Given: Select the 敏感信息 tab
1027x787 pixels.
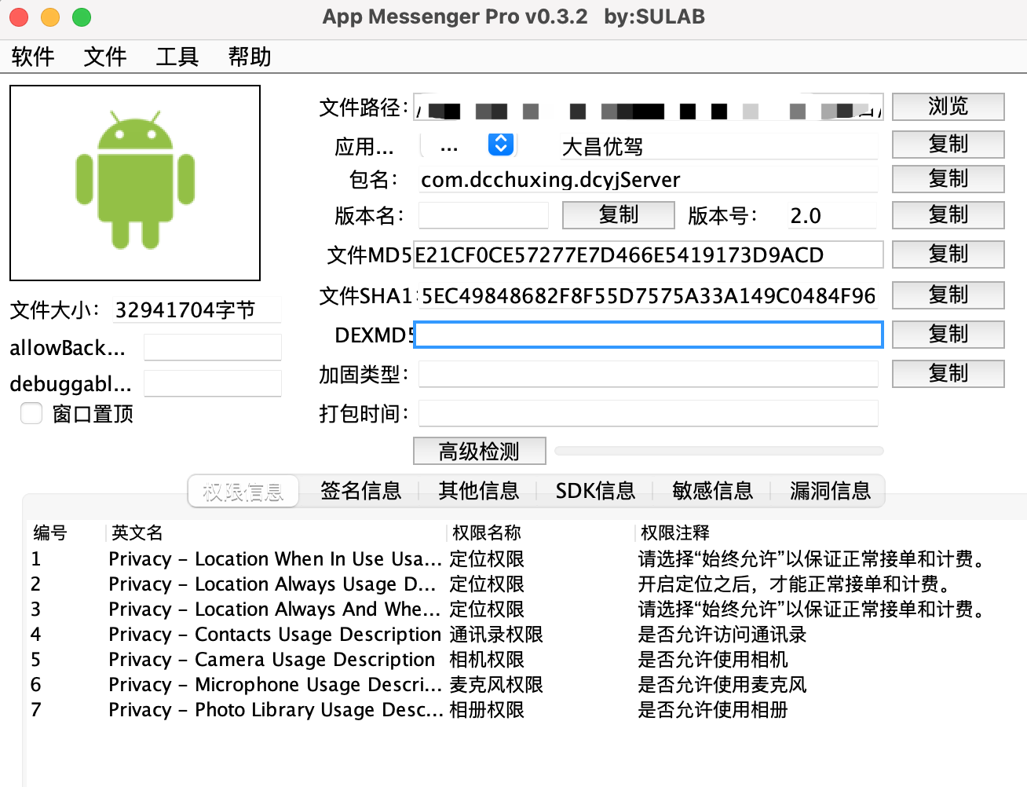Looking at the screenshot, I should click(x=712, y=491).
